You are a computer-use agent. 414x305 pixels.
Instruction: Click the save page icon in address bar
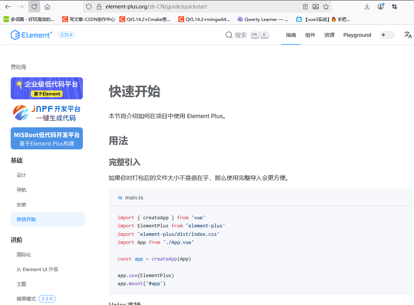[x=316, y=7]
